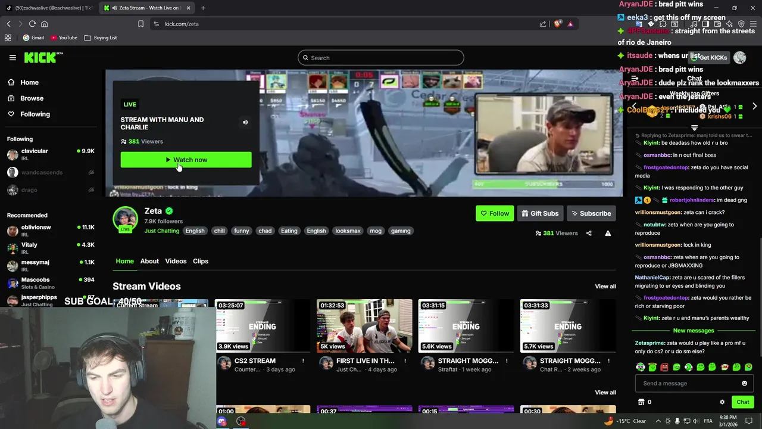Image resolution: width=762 pixels, height=429 pixels.
Task: Go back in browser history
Action: point(8,24)
